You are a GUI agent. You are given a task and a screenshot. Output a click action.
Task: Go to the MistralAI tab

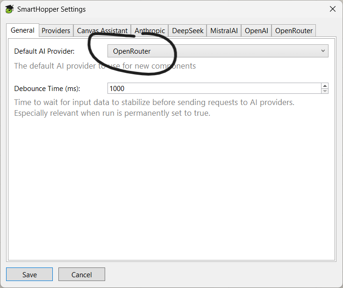coord(224,31)
